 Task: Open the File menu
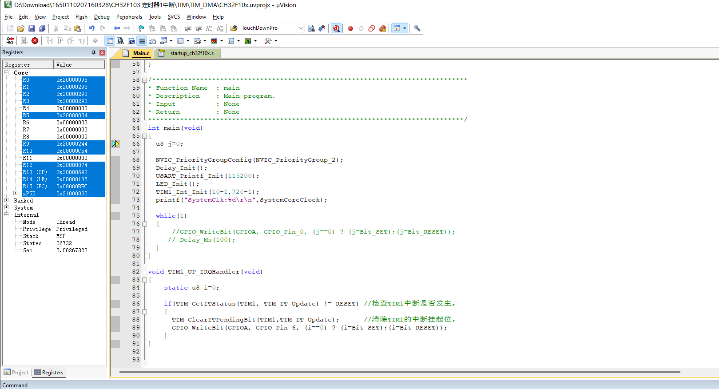8,17
